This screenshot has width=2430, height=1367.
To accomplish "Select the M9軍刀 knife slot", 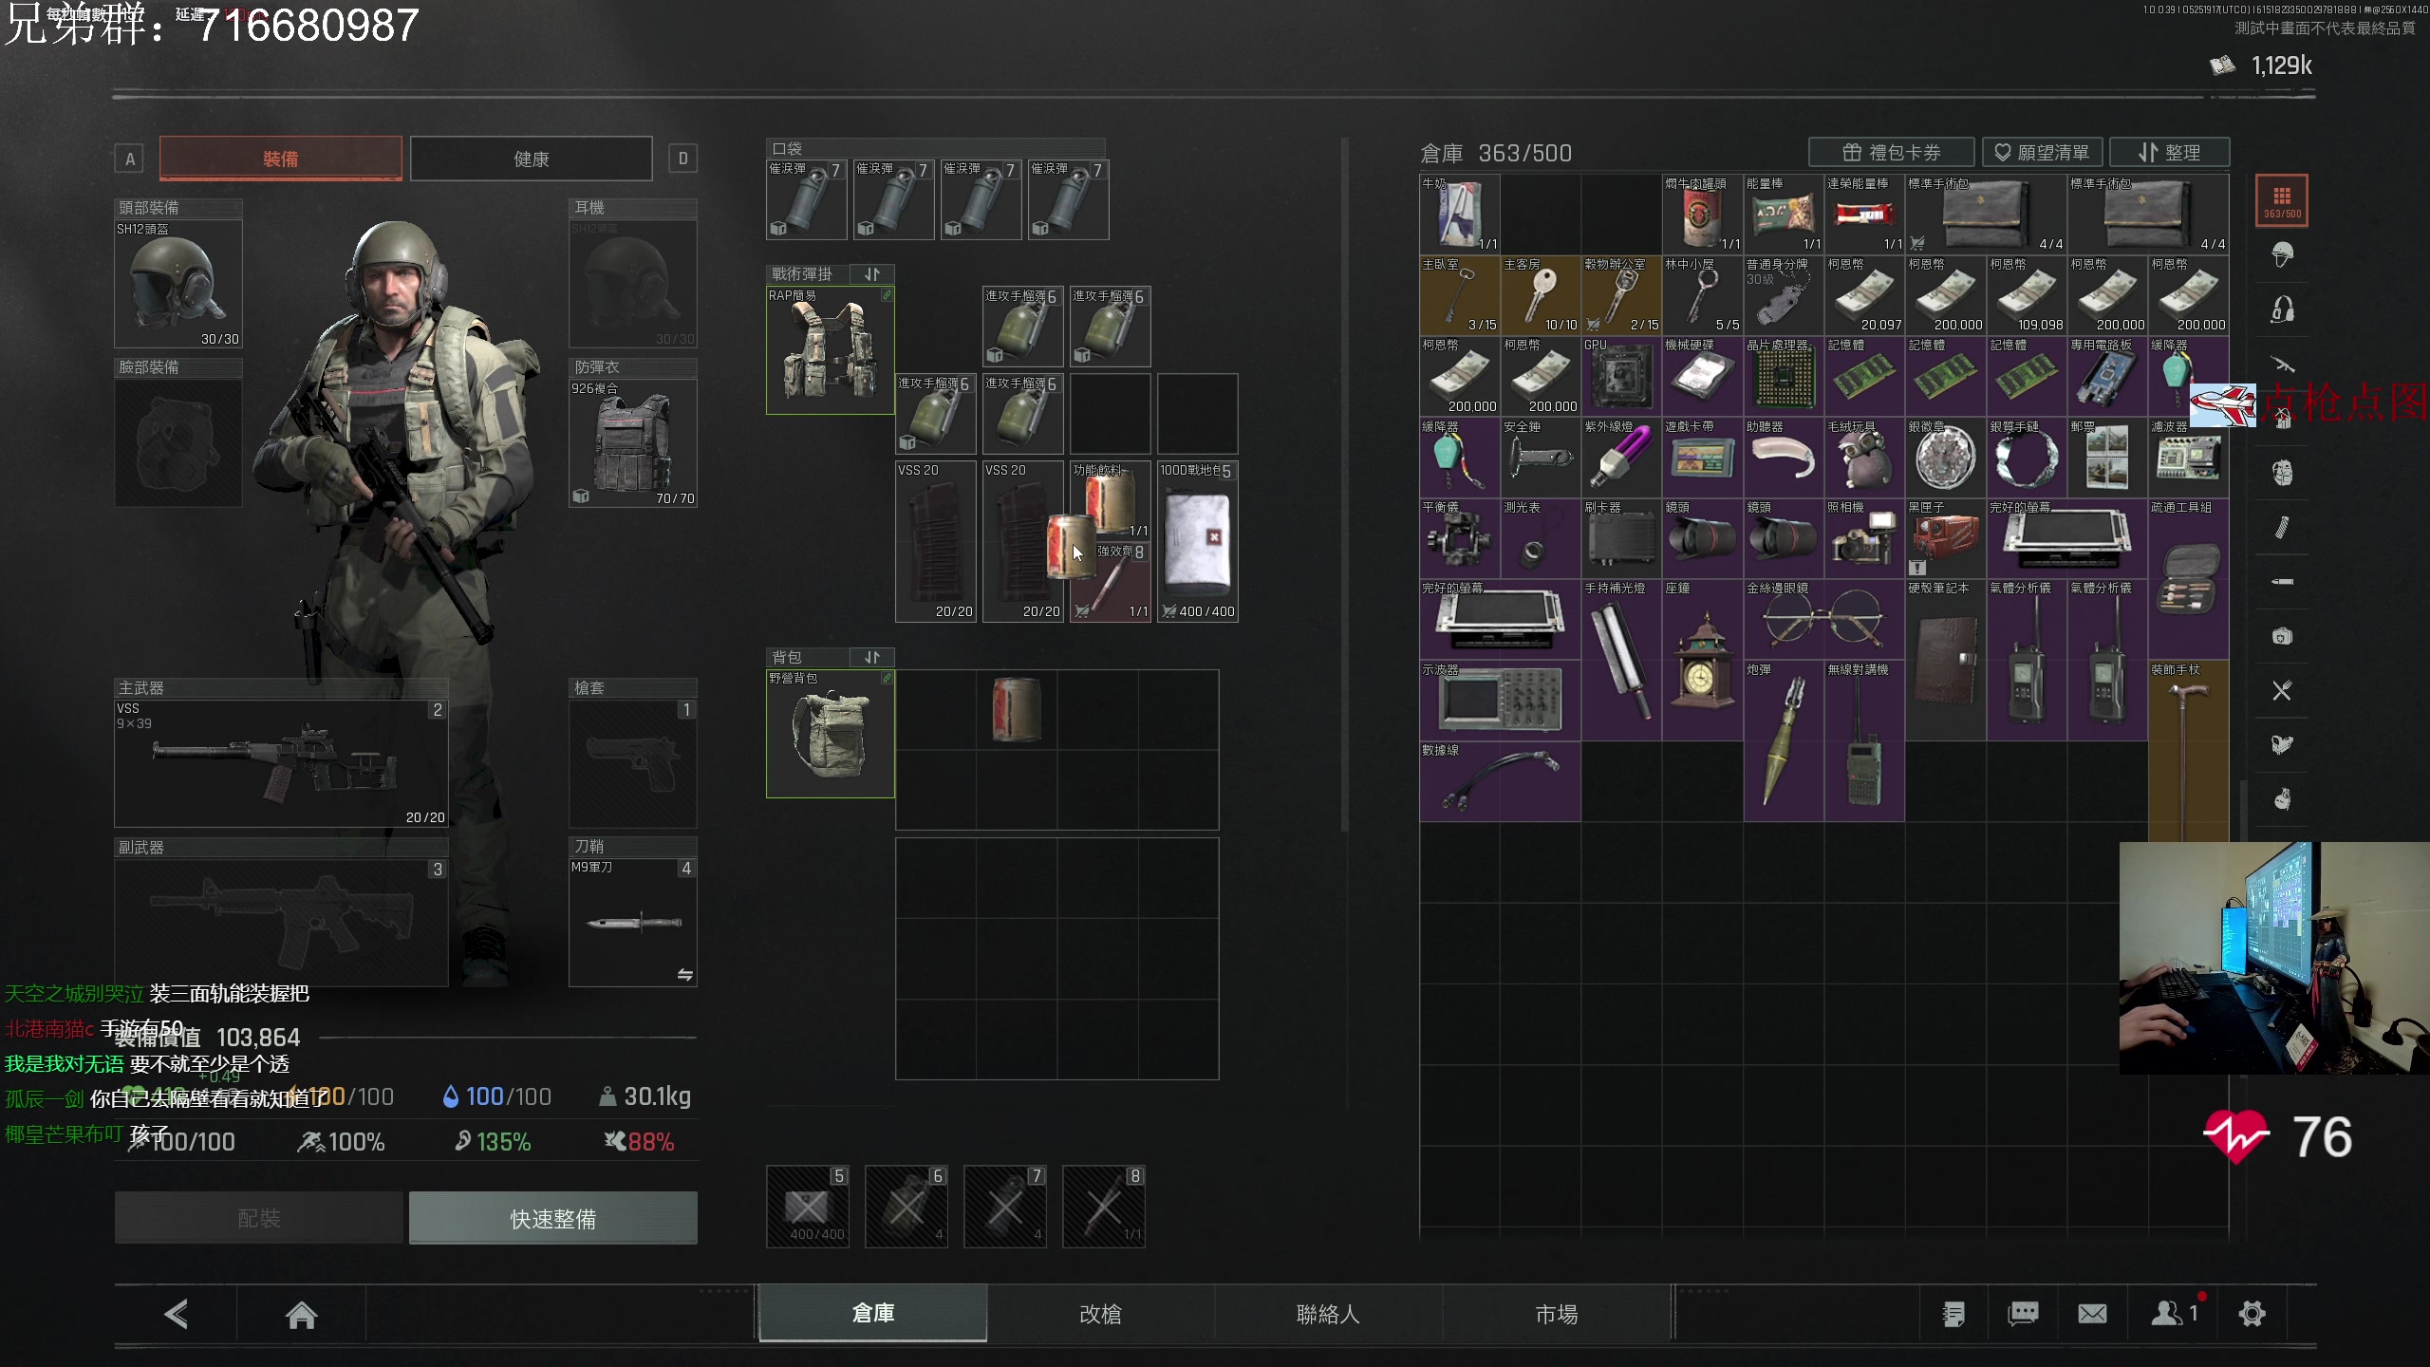I will pos(633,923).
